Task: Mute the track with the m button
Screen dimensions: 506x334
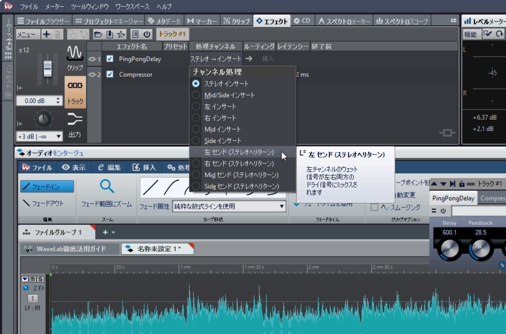Action: [33, 279]
